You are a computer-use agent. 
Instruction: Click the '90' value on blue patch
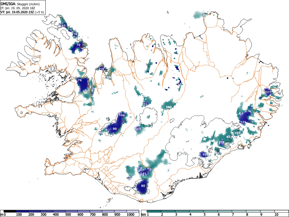115,129
